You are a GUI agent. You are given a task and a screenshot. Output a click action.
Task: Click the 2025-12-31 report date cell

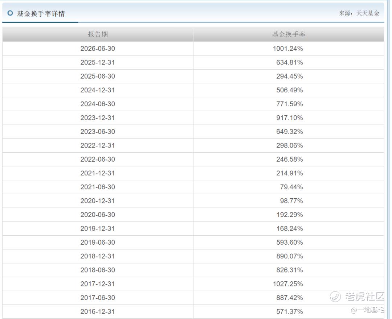[98, 62]
